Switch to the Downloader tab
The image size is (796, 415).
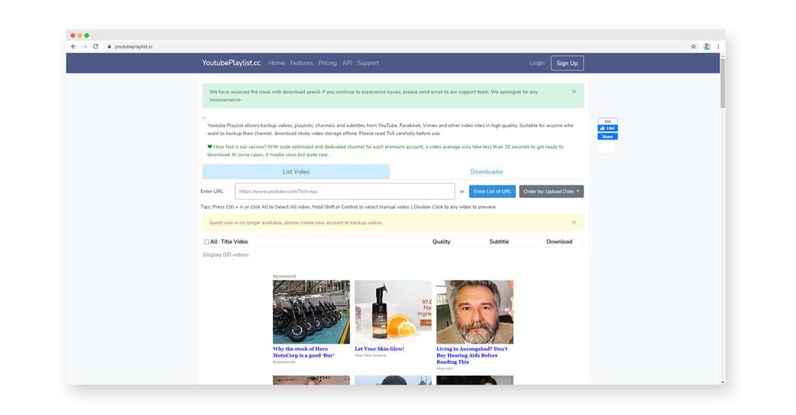click(486, 172)
